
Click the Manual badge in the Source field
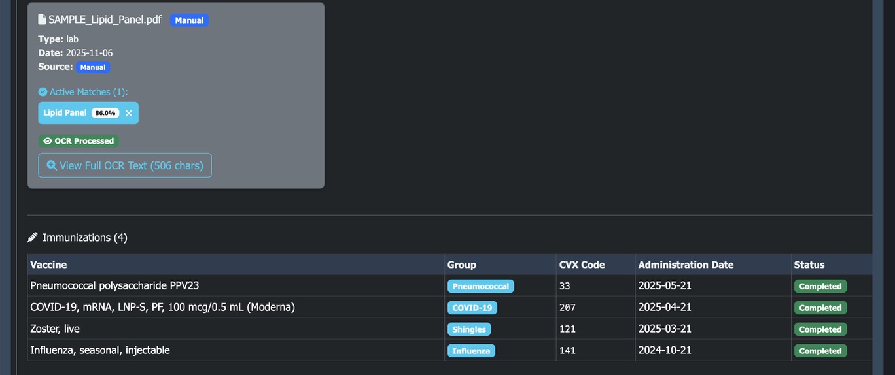coord(93,67)
